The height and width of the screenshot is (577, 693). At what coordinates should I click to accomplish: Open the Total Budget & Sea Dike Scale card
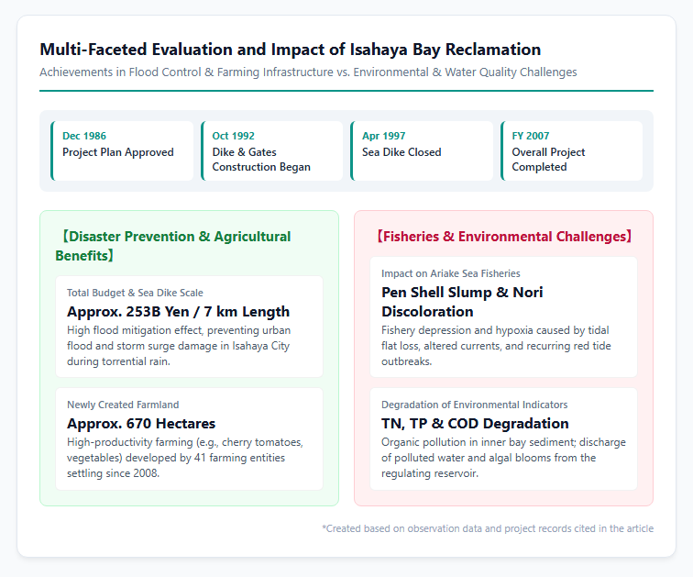(189, 327)
